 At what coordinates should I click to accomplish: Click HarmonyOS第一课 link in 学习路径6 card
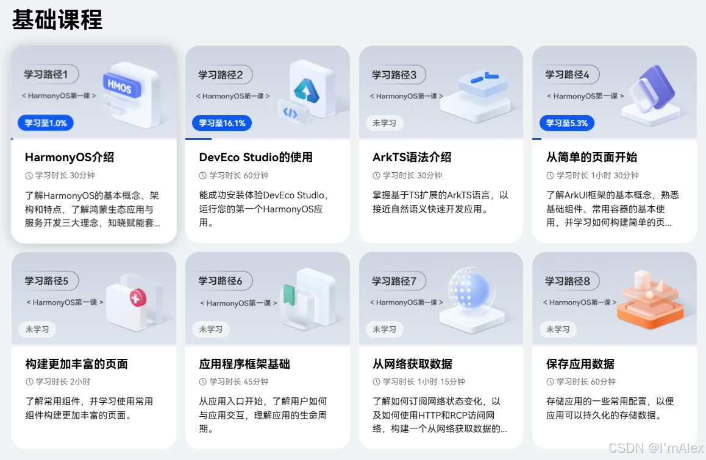238,303
